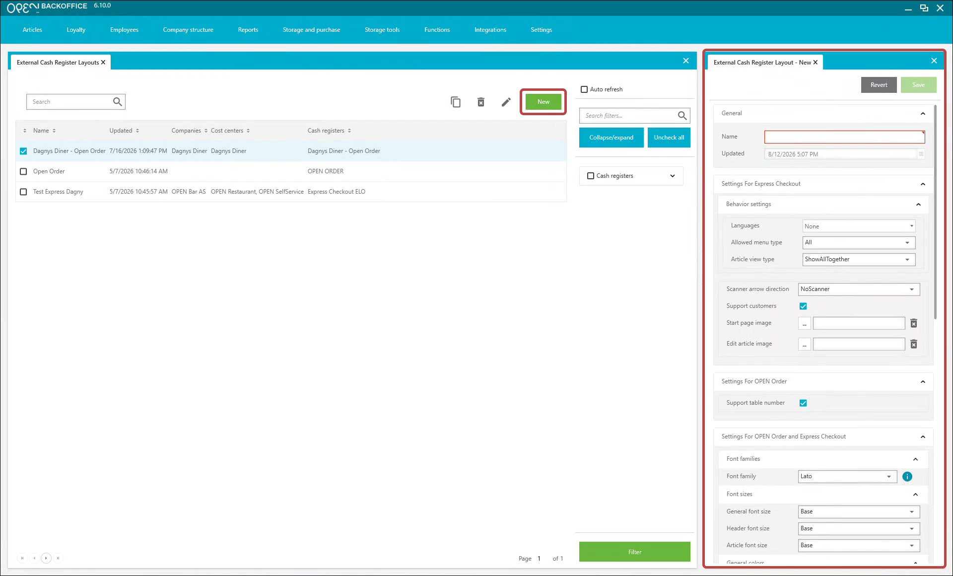Check the Open Order row checkbox
Viewport: 953px width, 576px height.
[x=23, y=171]
